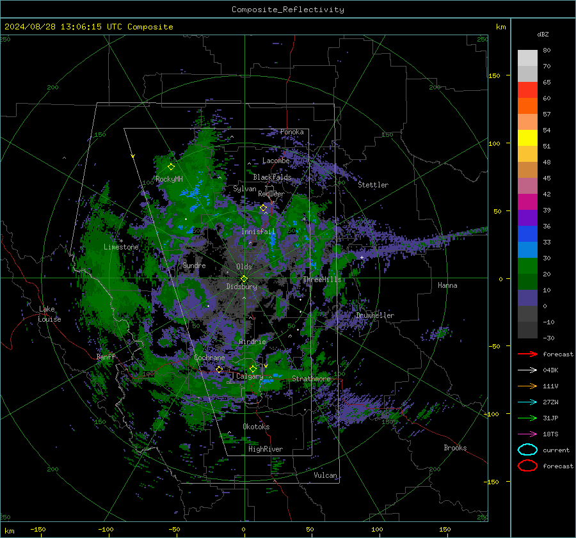576x538 pixels.
Task: Click the Blackfalds town label
Action: tap(272, 177)
